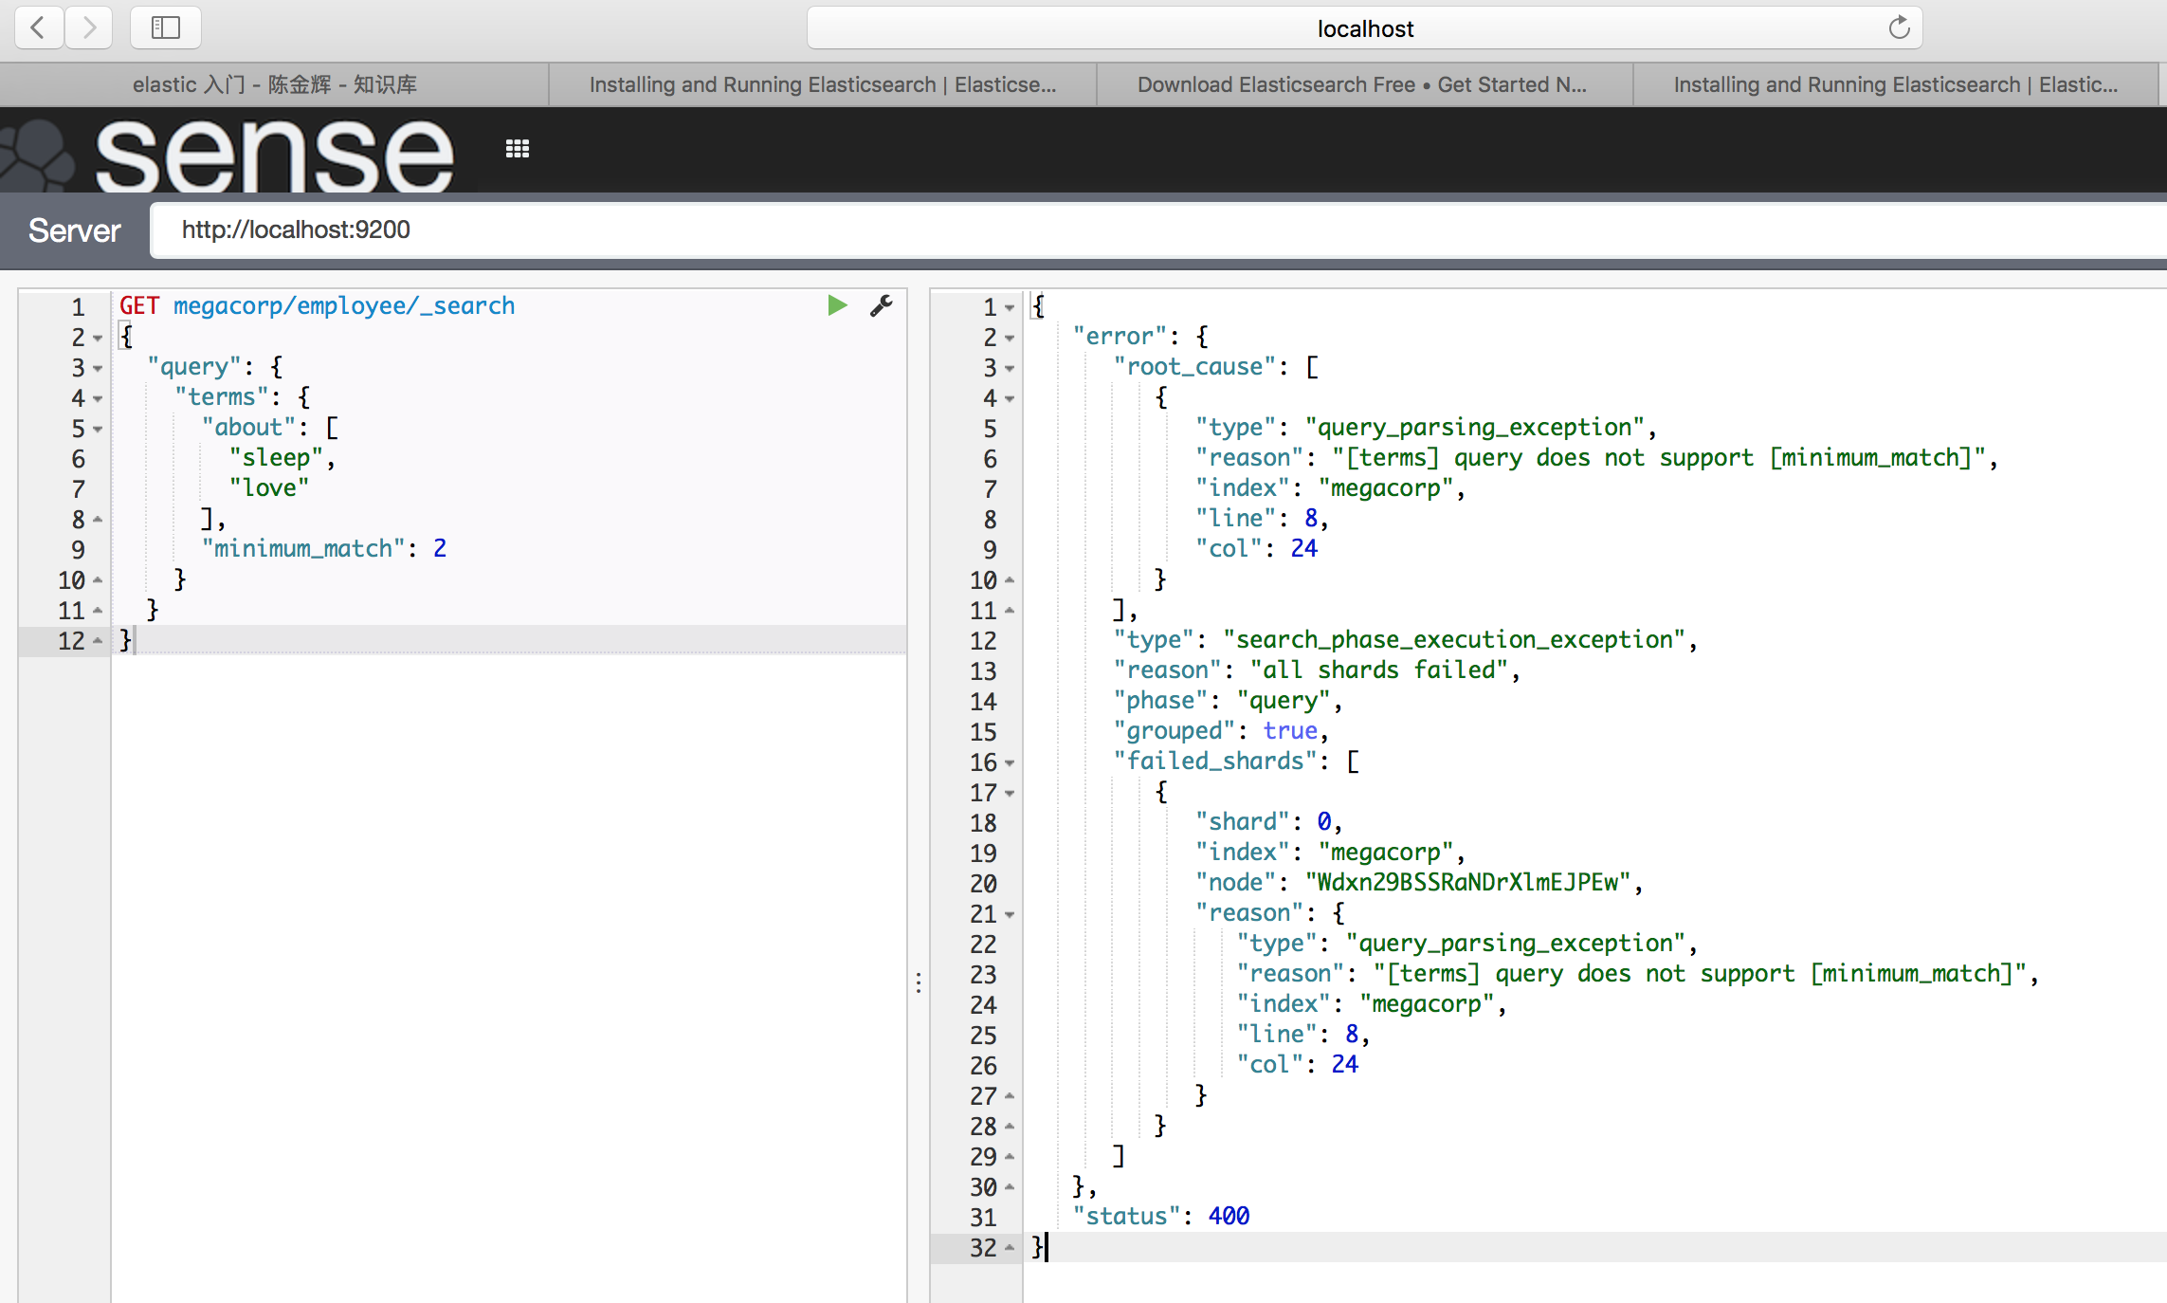Collapse the "failed_shards" array at output line 16
Screen dimensions: 2167x1303
(1010, 763)
